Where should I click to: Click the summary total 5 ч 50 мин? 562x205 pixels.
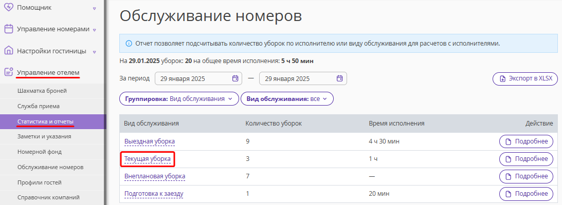click(297, 61)
